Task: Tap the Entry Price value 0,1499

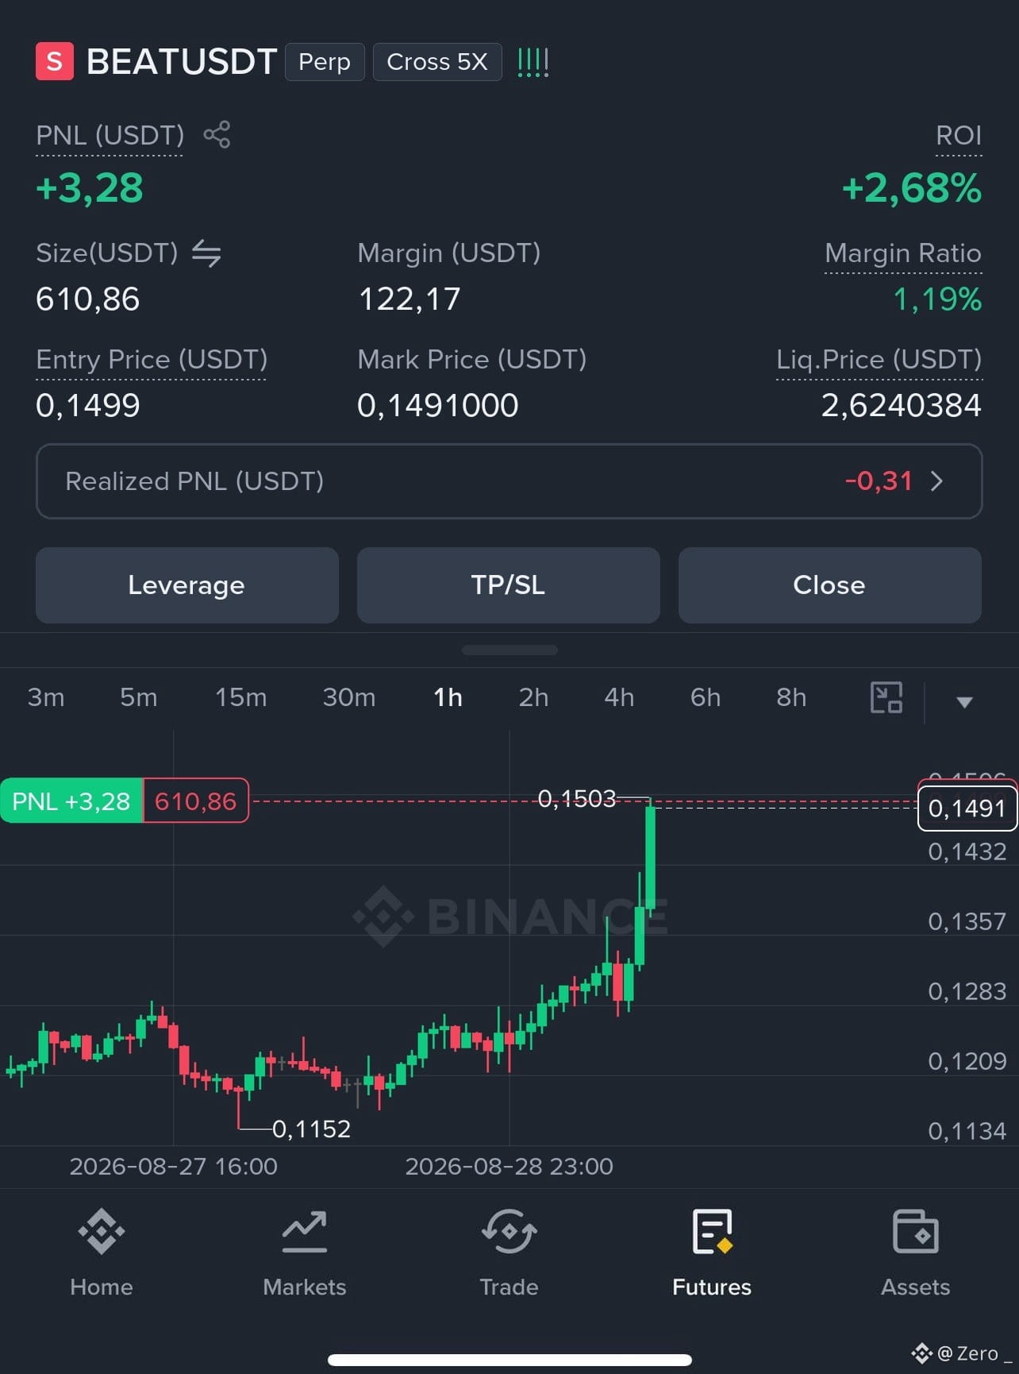Action: coord(88,406)
